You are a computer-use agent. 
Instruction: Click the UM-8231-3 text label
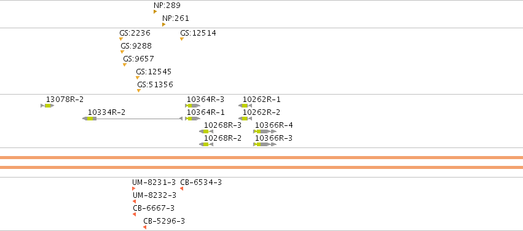pos(154,182)
